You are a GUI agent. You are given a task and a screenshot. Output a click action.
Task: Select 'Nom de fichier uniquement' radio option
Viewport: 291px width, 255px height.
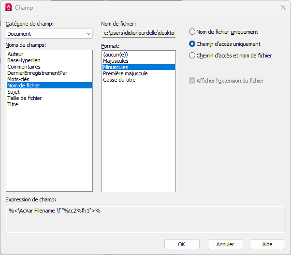click(x=192, y=32)
